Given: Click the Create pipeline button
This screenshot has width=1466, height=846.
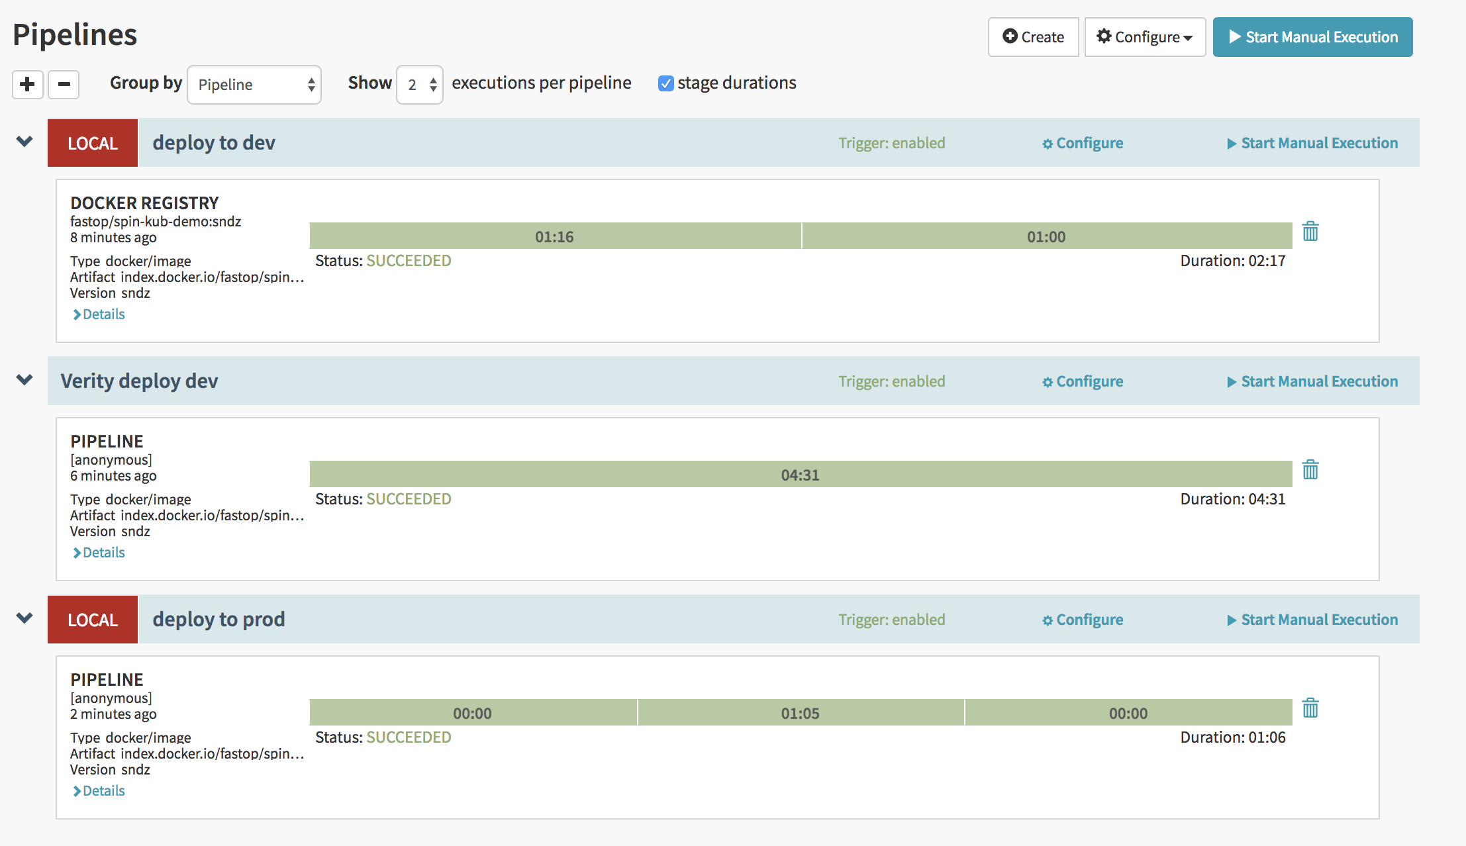Looking at the screenshot, I should click(x=1033, y=37).
